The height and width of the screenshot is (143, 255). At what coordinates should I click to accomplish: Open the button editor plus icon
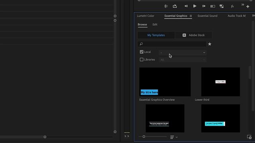(248, 6)
